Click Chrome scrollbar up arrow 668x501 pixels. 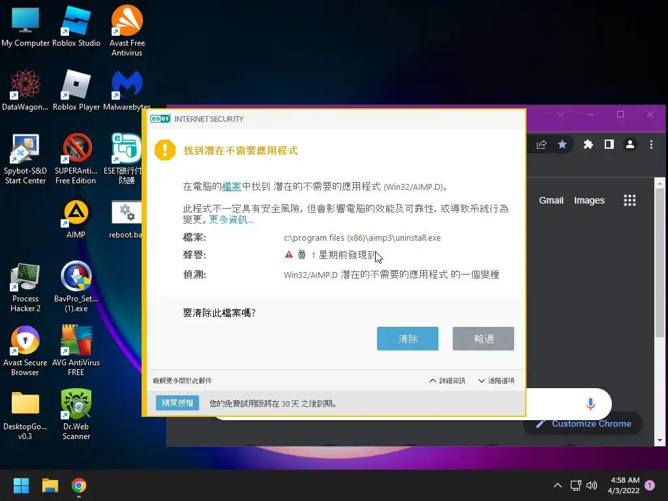tap(660, 183)
